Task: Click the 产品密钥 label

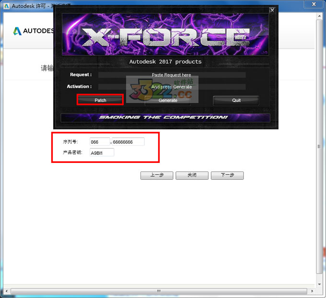Action: 72,152
